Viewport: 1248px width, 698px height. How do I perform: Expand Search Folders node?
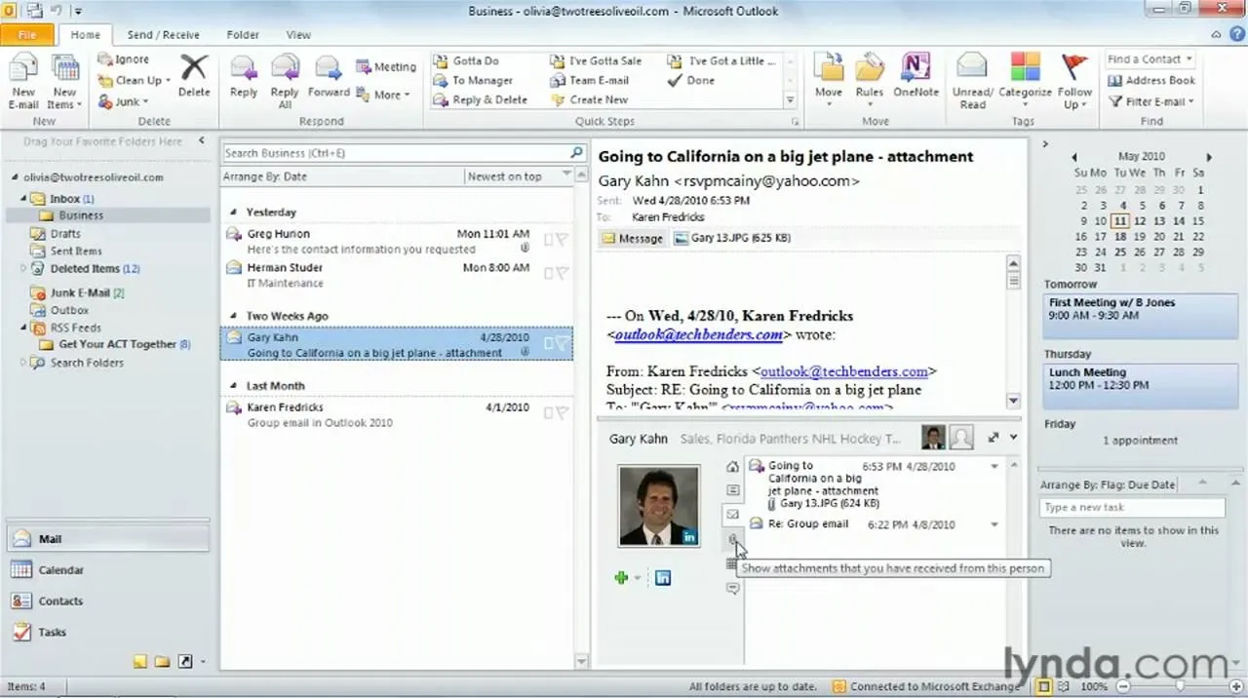pyautogui.click(x=24, y=363)
